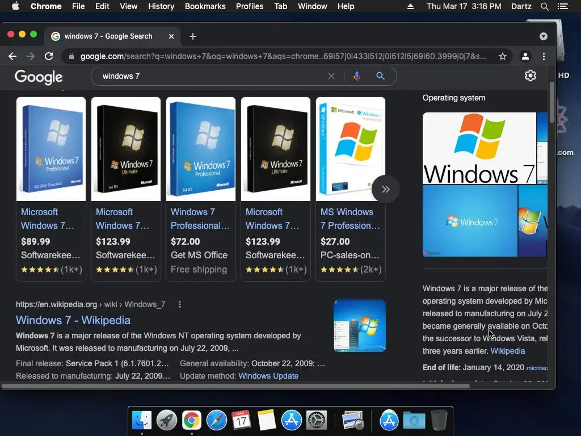Open Preview app in the Dock

click(x=352, y=421)
